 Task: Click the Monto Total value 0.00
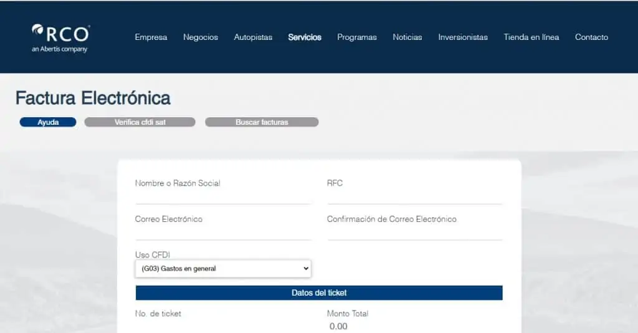[x=338, y=326]
